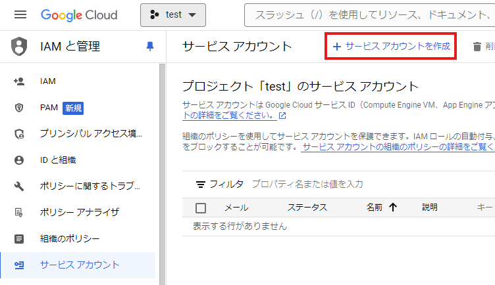Click the principal access boundary icon

[x=19, y=134]
